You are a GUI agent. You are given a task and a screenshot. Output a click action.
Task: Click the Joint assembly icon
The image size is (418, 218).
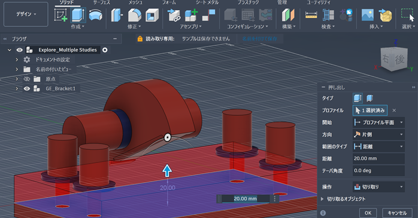174,15
